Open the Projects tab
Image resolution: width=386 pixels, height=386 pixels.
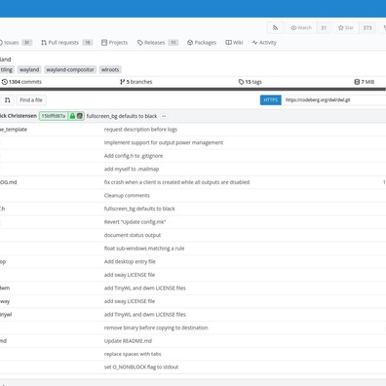tap(114, 43)
